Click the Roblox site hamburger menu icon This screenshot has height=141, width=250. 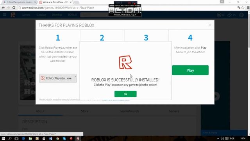pos(5,15)
